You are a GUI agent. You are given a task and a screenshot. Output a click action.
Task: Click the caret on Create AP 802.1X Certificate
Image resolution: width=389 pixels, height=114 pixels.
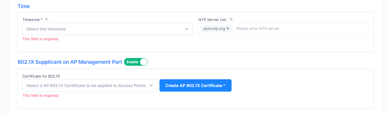(224, 86)
